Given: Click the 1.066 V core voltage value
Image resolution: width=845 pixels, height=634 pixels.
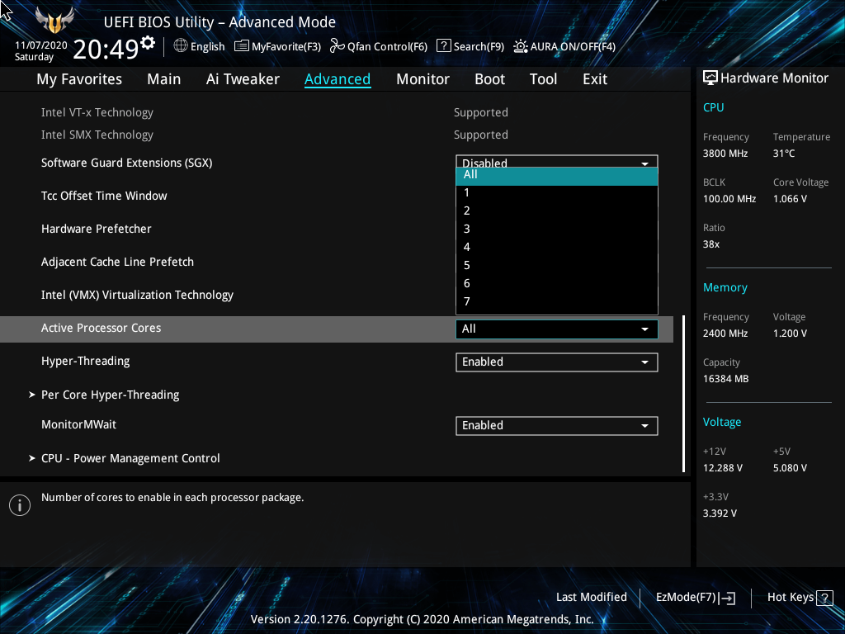Looking at the screenshot, I should 790,199.
